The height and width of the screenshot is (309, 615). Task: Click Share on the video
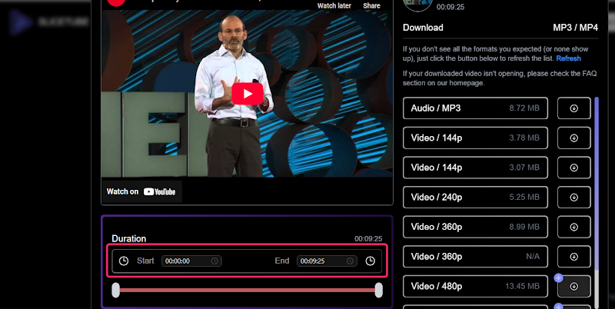click(x=371, y=5)
